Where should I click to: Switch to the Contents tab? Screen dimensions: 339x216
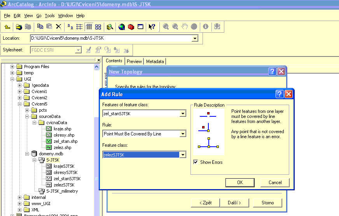(x=114, y=61)
